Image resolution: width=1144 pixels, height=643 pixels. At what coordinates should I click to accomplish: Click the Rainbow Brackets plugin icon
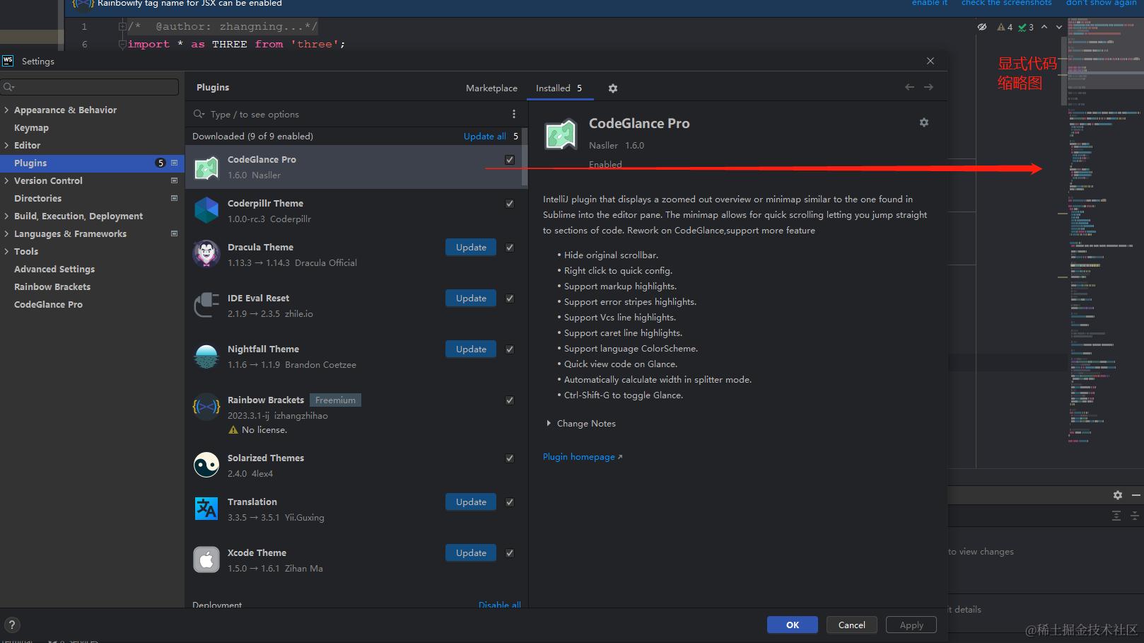(206, 407)
